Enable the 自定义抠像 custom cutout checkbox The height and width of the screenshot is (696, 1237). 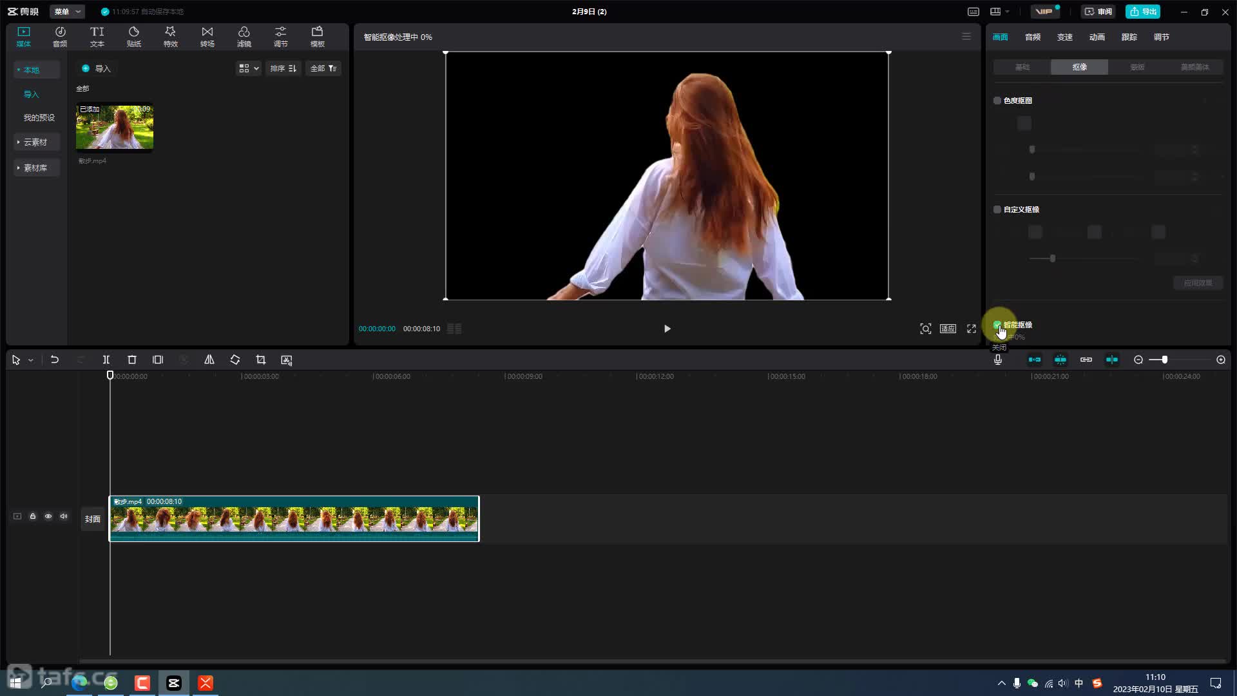point(997,209)
